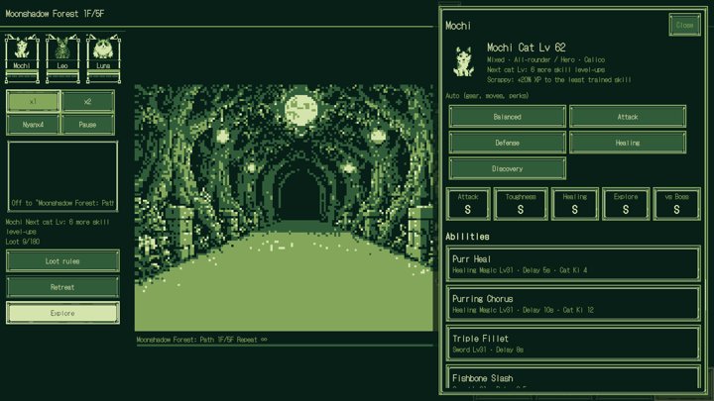Image resolution: width=714 pixels, height=401 pixels.
Task: Click the 'Loot 9/180' counter text
Action: [22, 242]
